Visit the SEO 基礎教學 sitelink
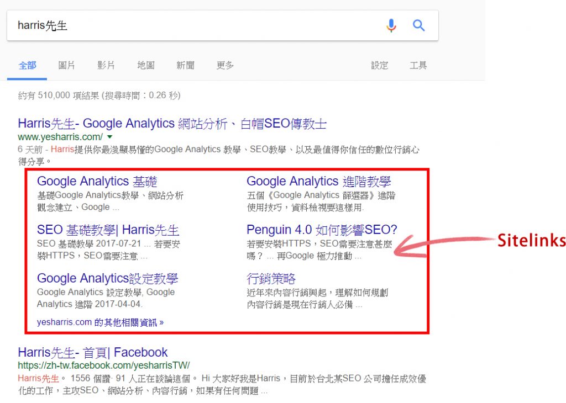This screenshot has height=403, width=566. tap(108, 230)
